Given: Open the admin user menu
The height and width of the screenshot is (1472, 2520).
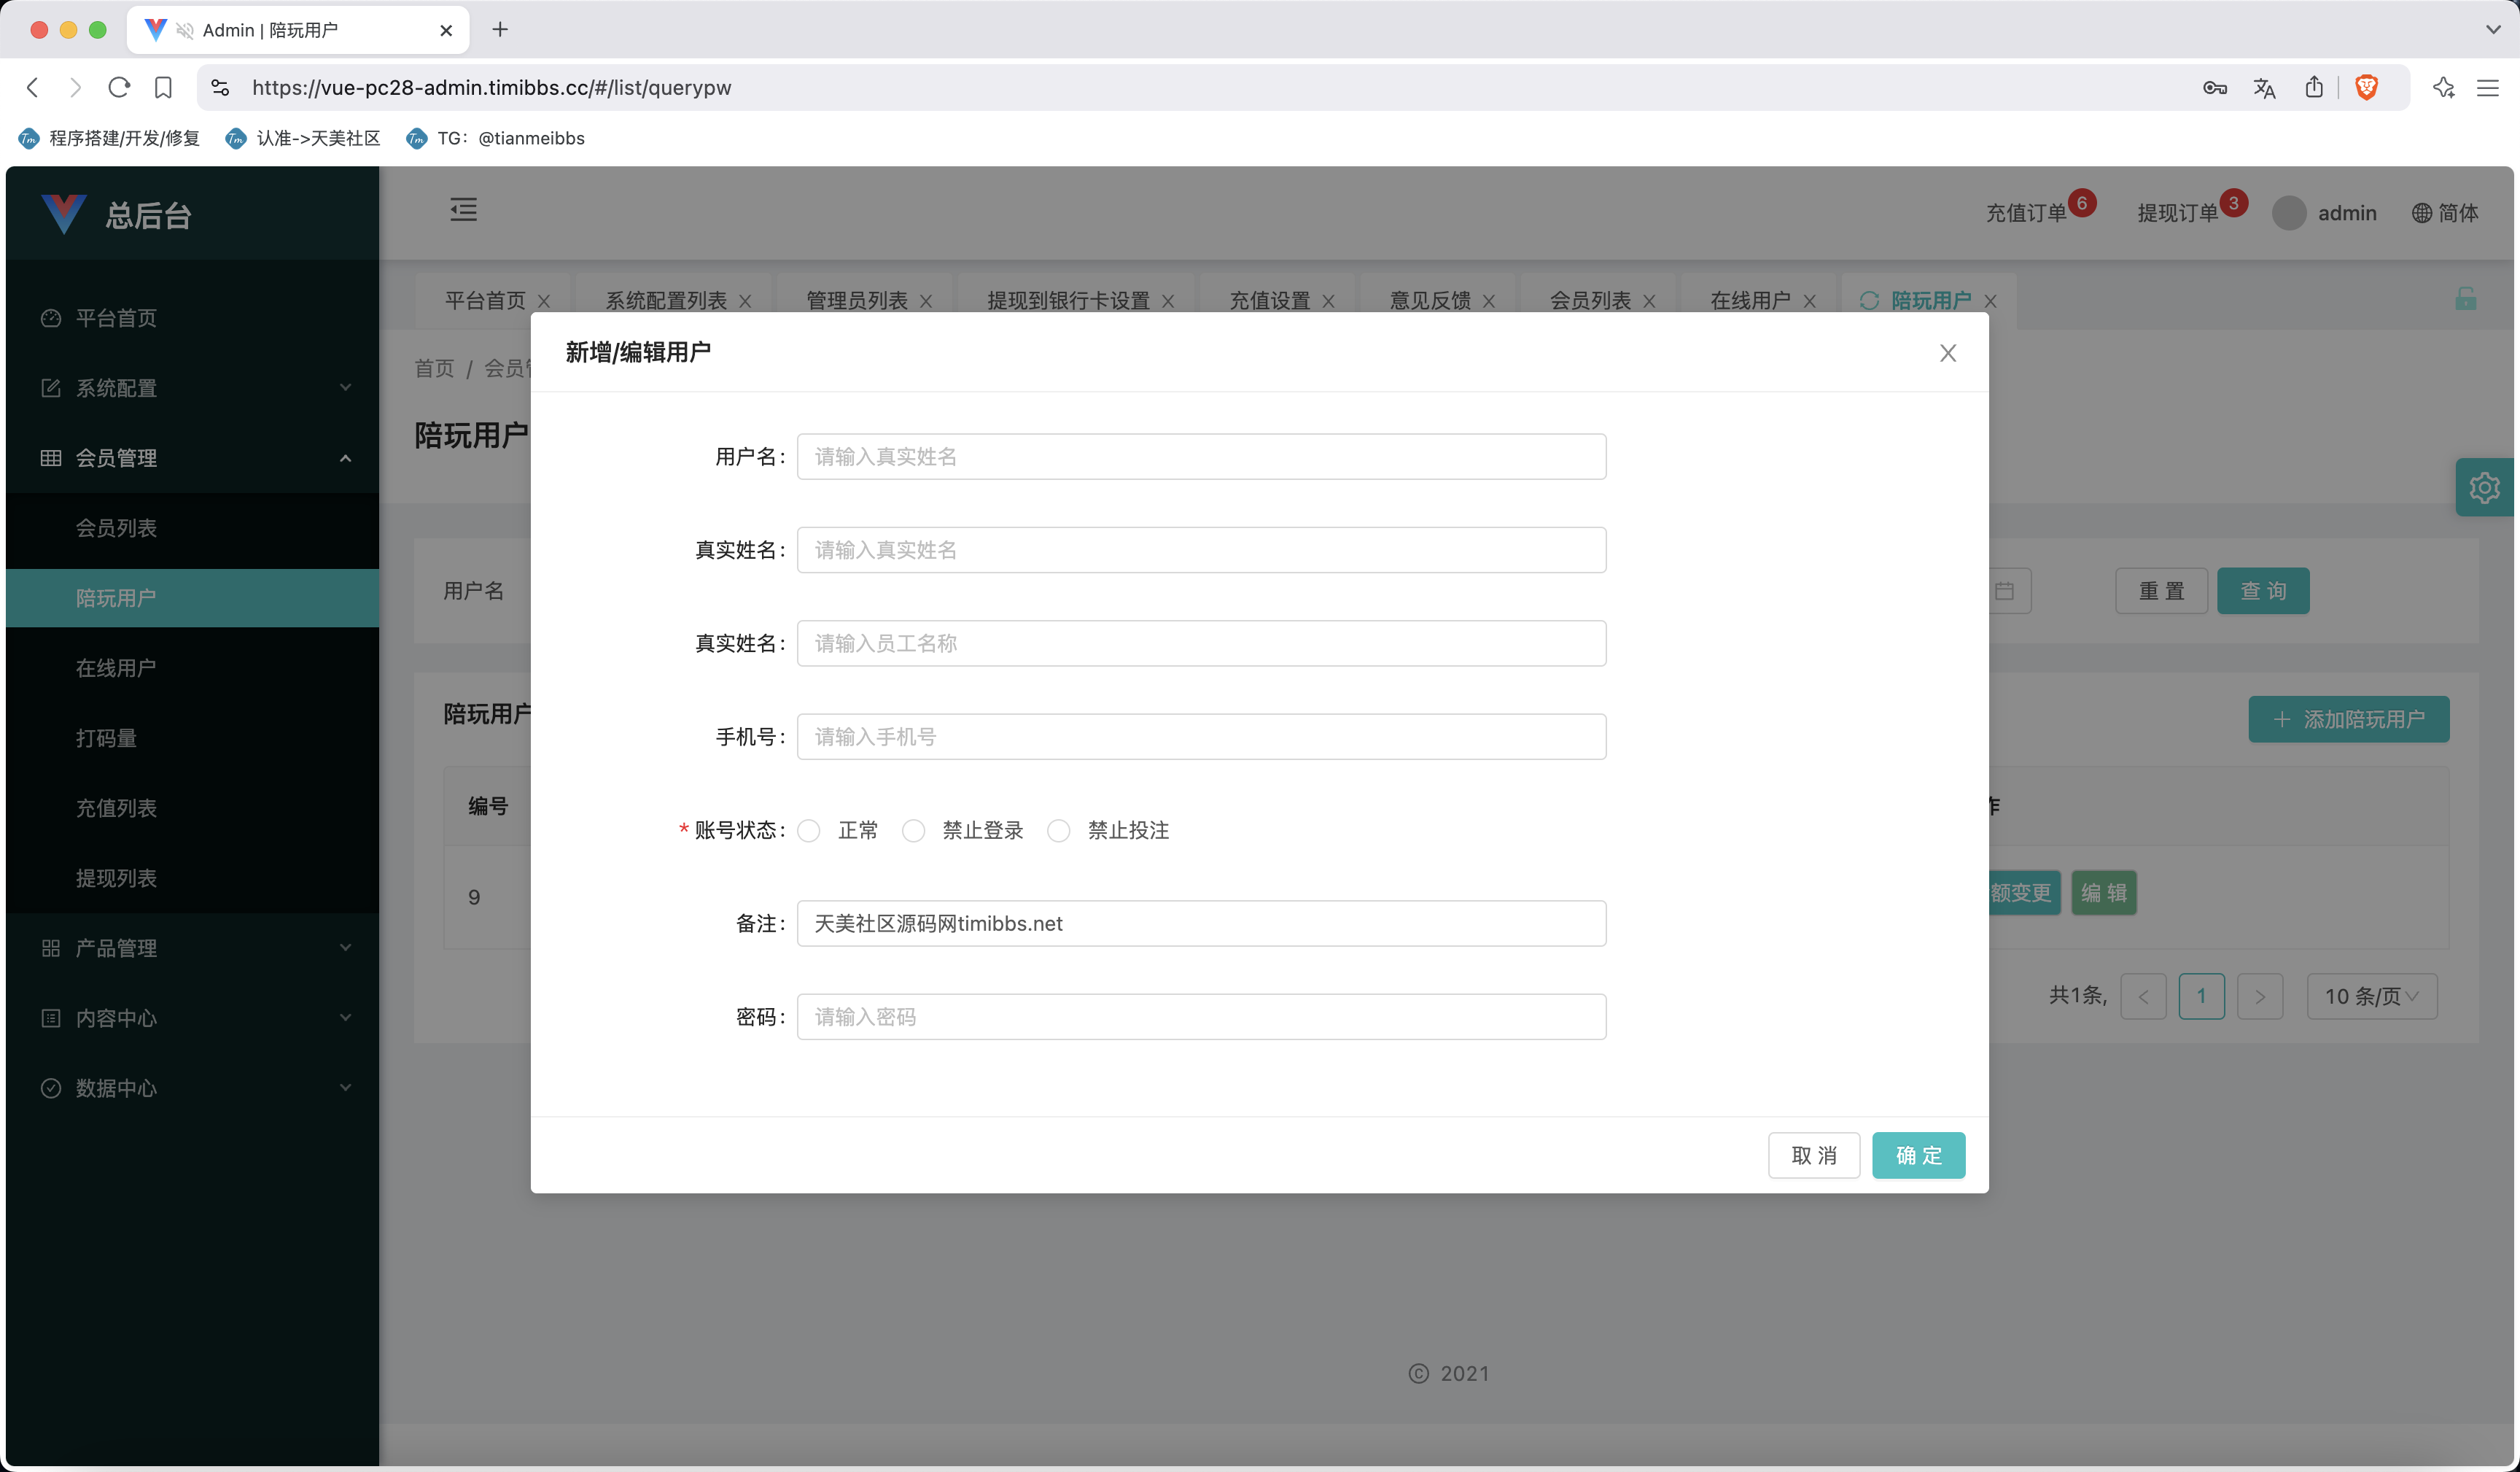Looking at the screenshot, I should [x=2324, y=213].
